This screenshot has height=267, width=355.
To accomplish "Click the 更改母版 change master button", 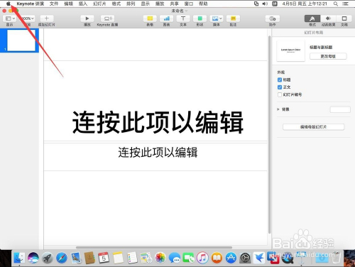I will [x=328, y=56].
